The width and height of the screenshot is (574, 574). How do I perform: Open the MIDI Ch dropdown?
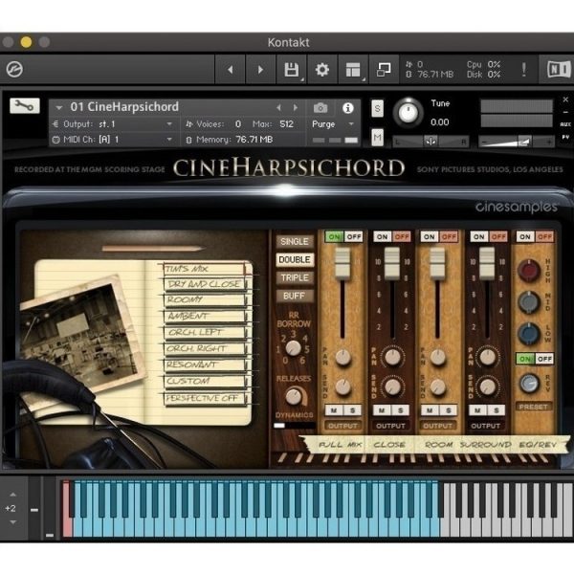[x=114, y=140]
